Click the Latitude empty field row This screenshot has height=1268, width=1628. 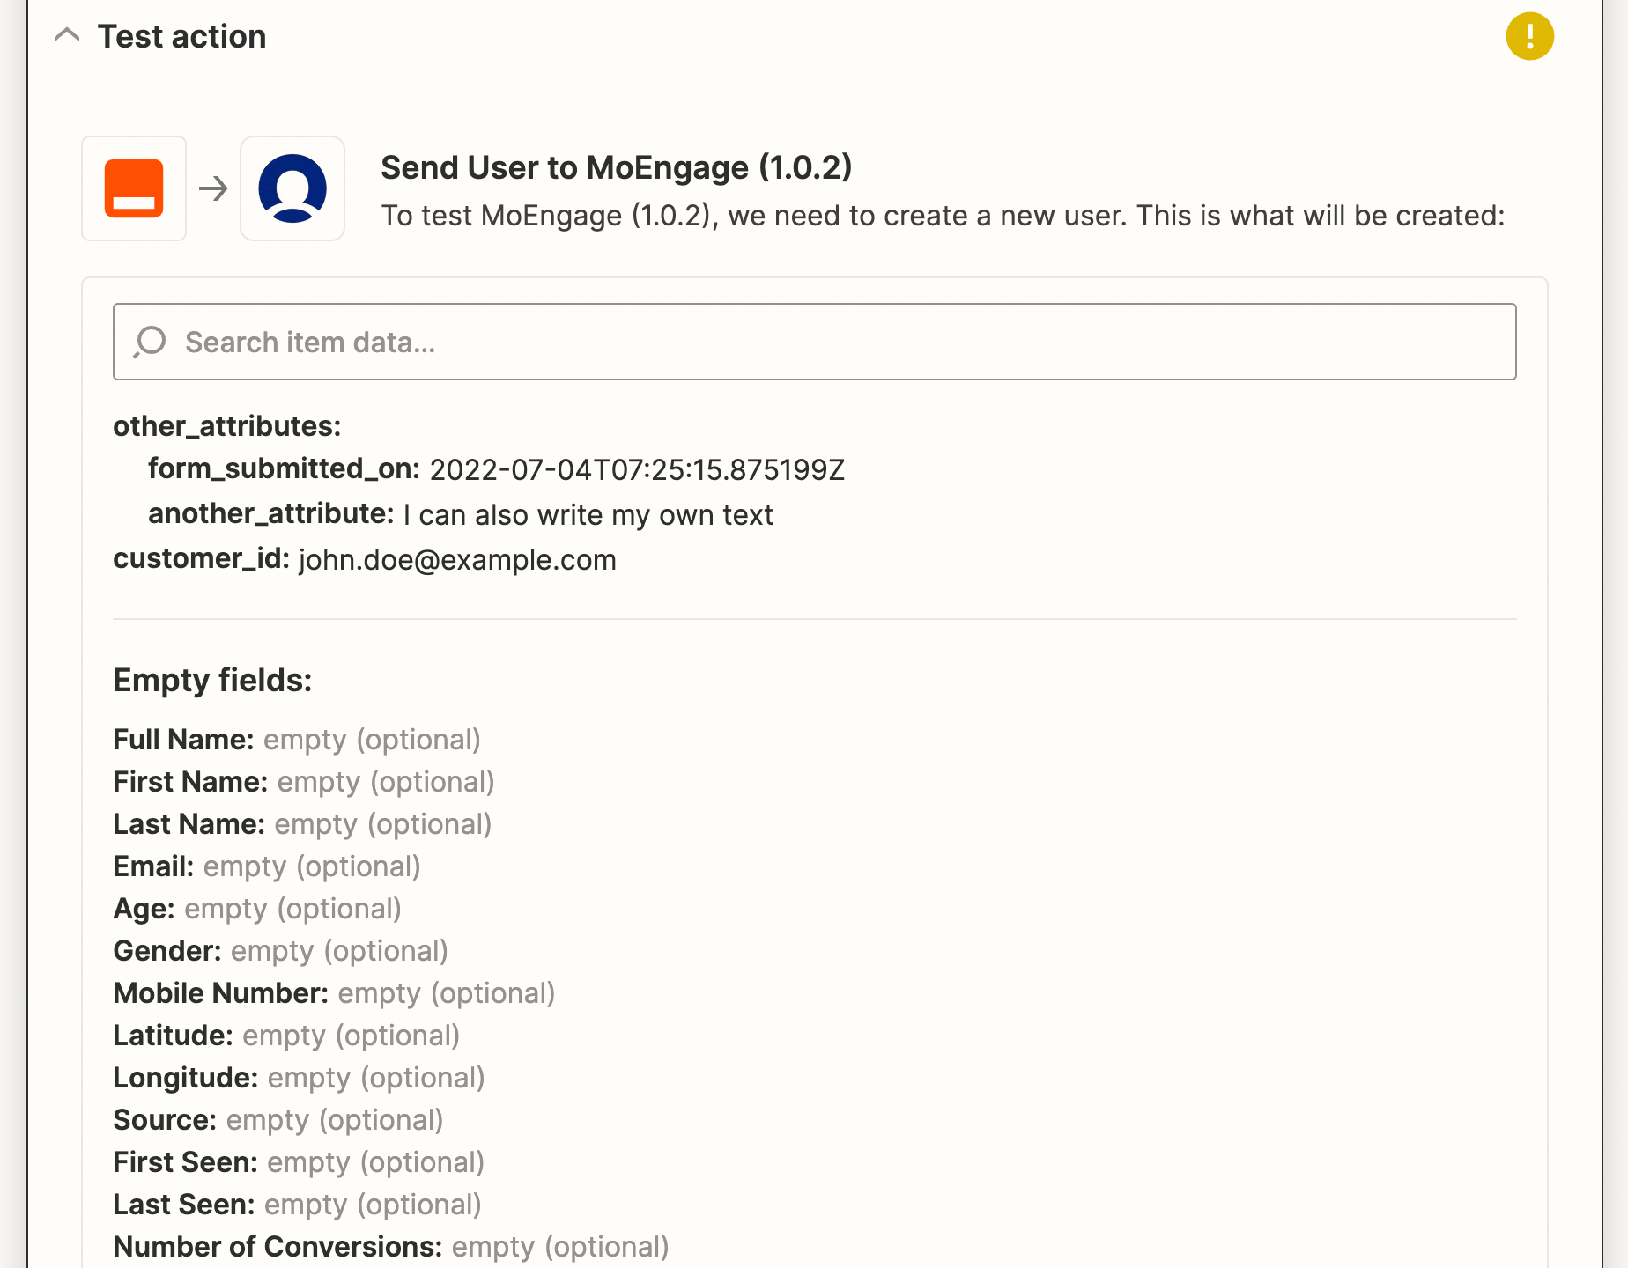tap(286, 1036)
